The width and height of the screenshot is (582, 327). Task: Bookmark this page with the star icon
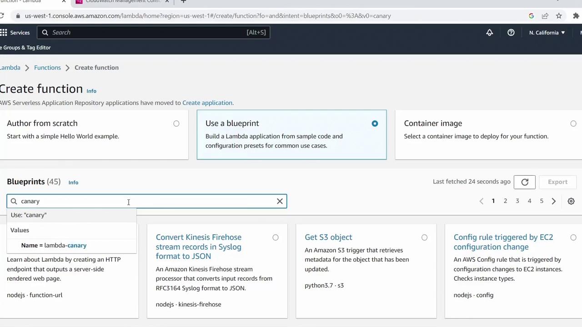pos(559,16)
